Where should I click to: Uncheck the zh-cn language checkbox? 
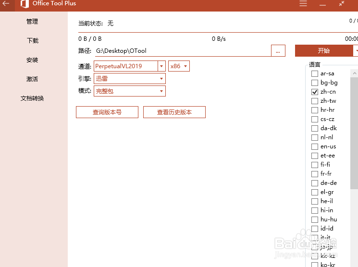[x=315, y=92]
